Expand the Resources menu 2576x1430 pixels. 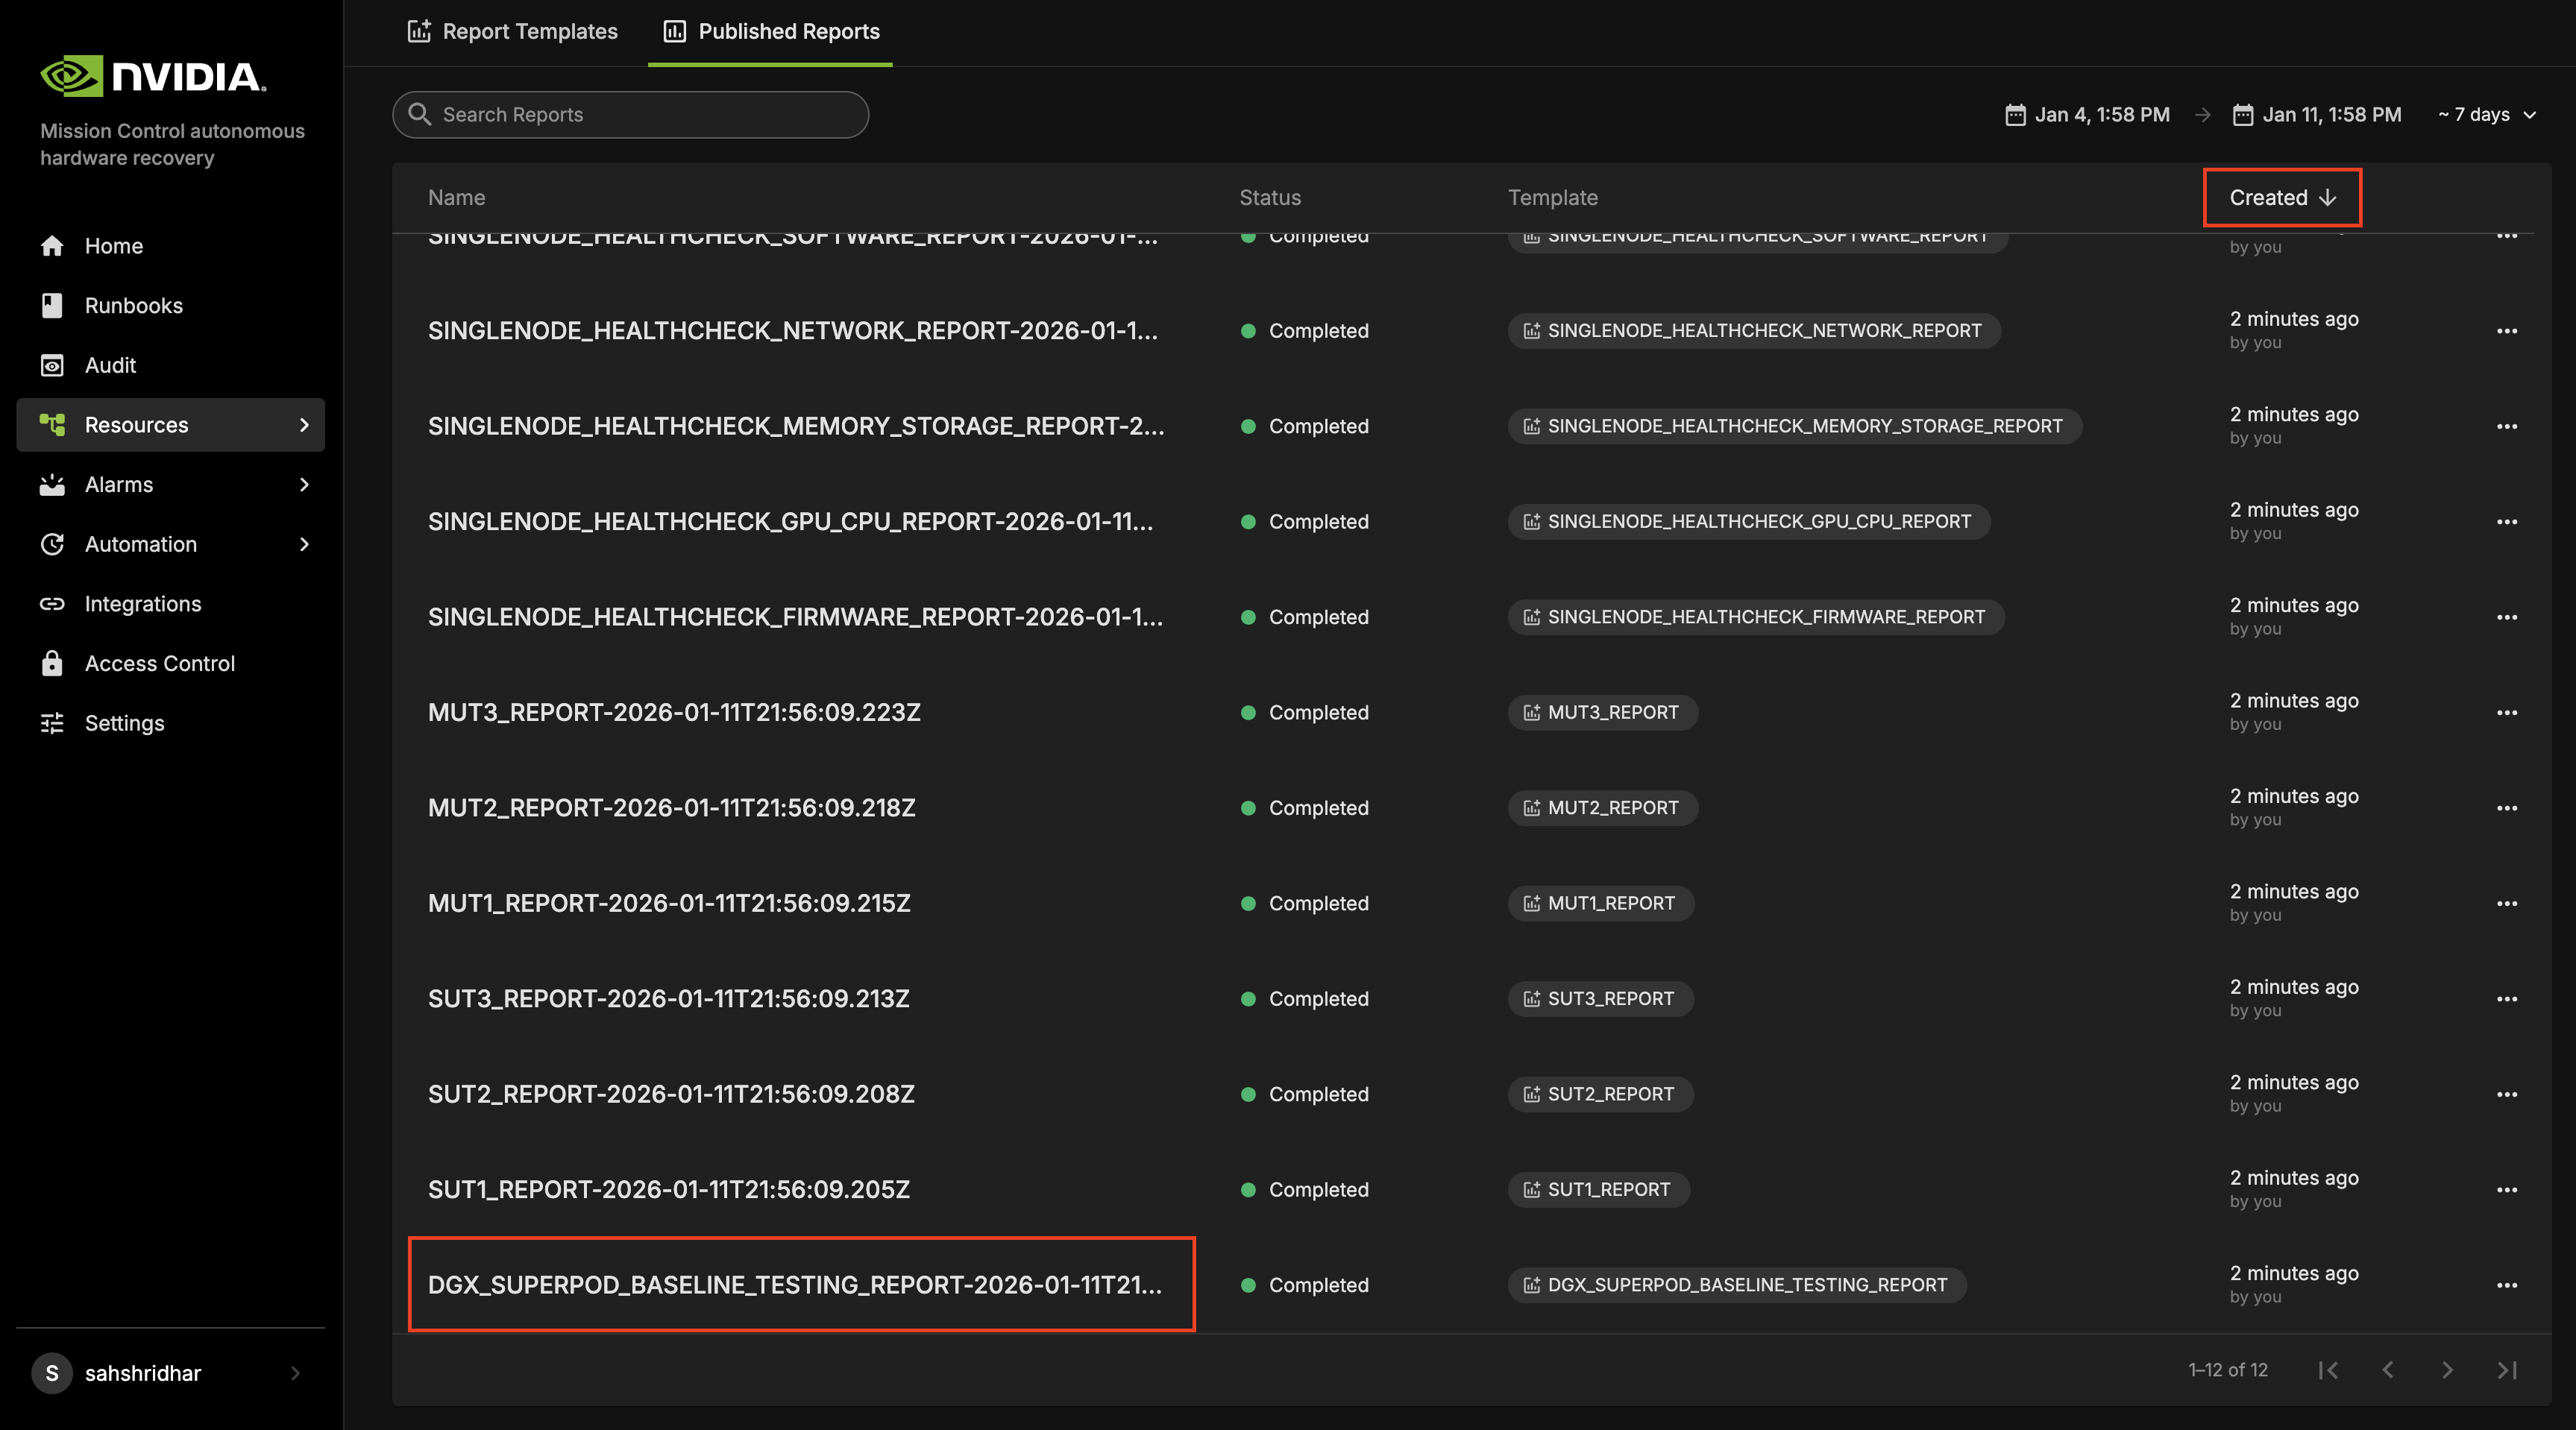pyautogui.click(x=170, y=425)
